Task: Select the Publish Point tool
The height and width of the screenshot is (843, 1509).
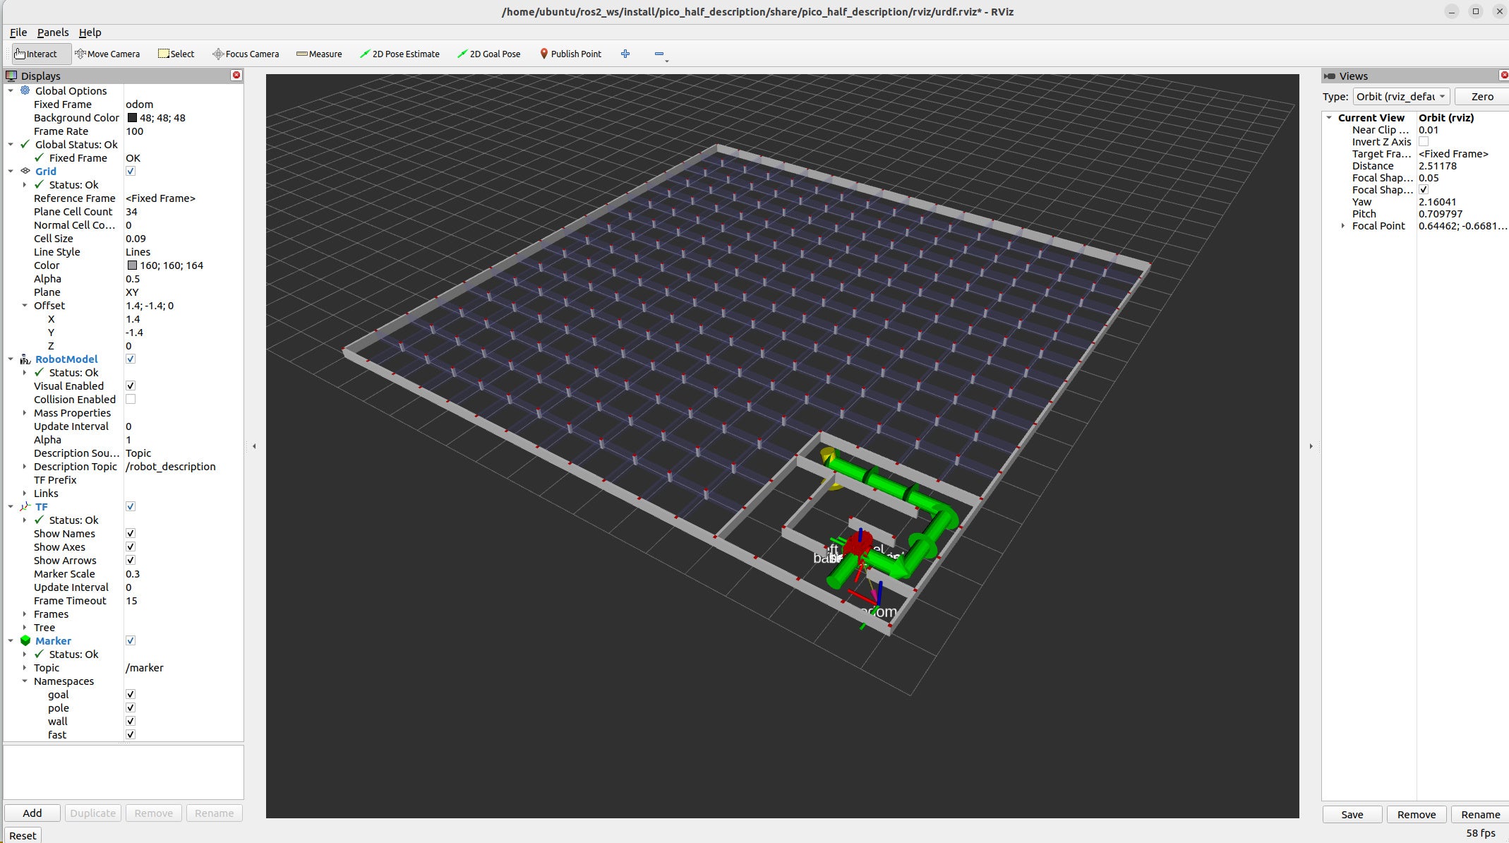Action: pyautogui.click(x=570, y=54)
